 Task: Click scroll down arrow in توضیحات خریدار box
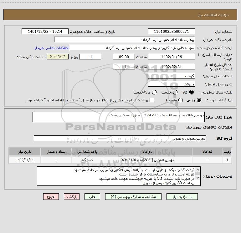pos(198,178)
